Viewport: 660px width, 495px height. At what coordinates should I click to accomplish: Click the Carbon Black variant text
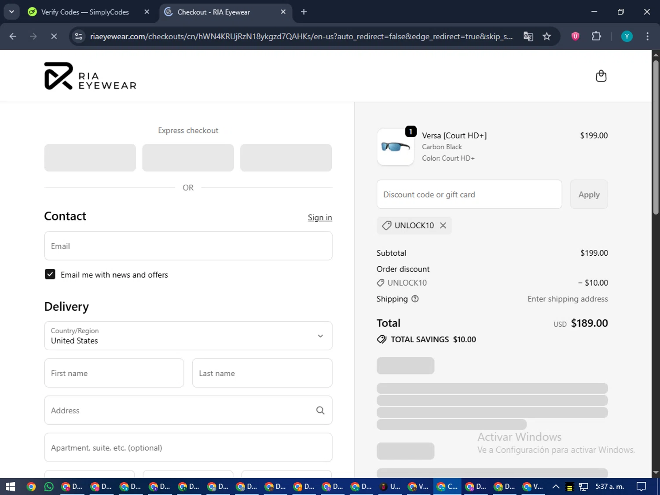tap(442, 147)
